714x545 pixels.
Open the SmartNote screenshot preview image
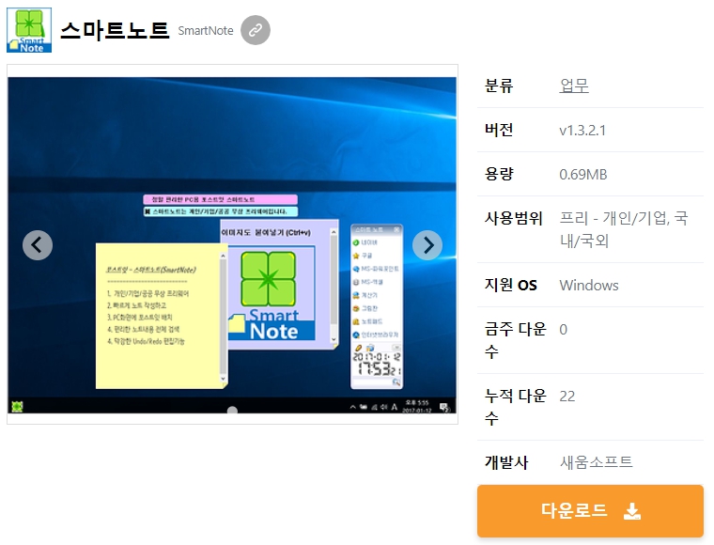232,245
